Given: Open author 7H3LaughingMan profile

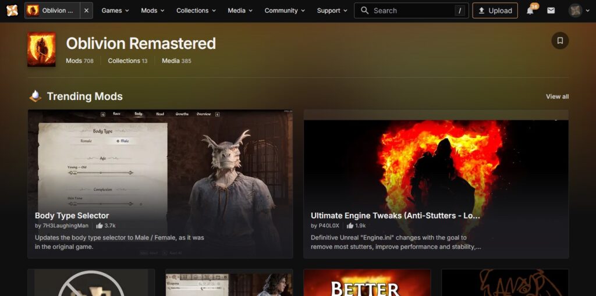Looking at the screenshot, I should (65, 226).
